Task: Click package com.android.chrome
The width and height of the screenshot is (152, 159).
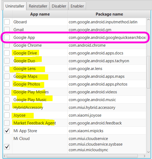Action: pos(87,45)
